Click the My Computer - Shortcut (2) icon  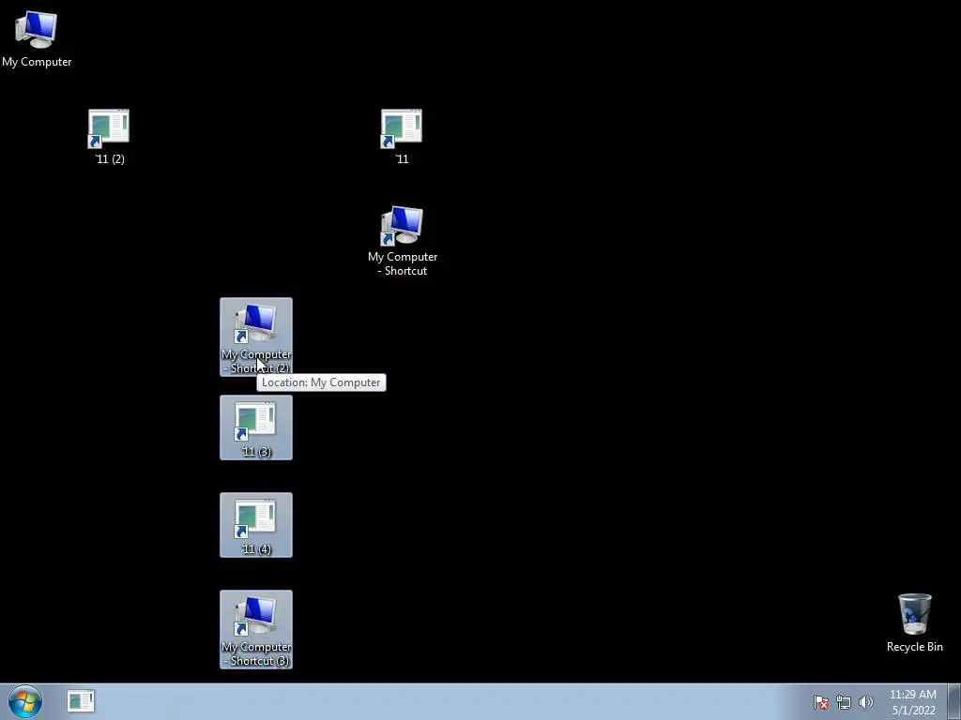coord(256,337)
